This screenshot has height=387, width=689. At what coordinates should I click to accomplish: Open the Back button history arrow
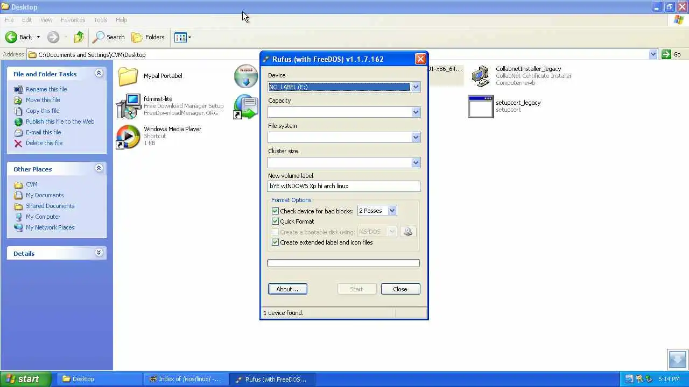click(x=38, y=37)
